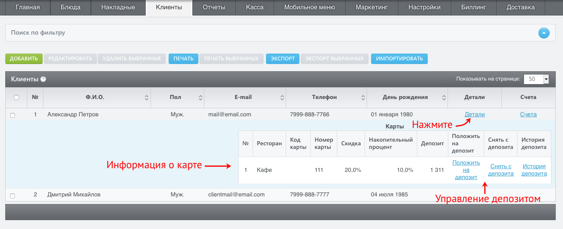Click the 10,0% accumulative percent value

[405, 170]
